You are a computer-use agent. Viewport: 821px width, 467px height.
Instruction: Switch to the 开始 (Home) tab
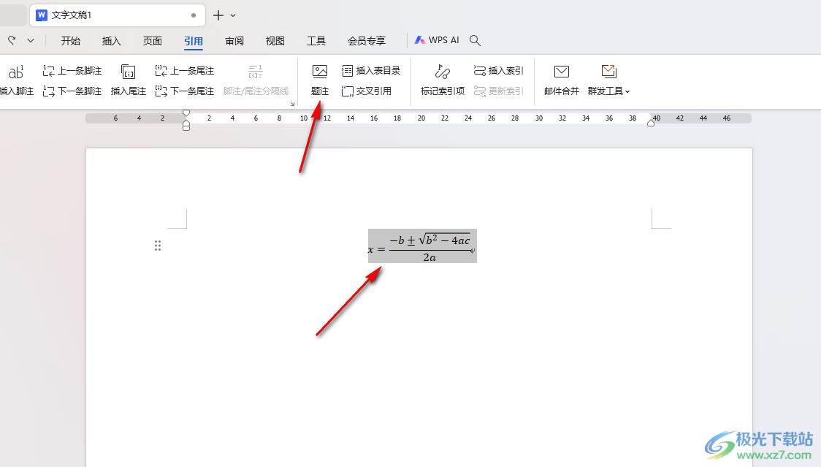click(71, 41)
